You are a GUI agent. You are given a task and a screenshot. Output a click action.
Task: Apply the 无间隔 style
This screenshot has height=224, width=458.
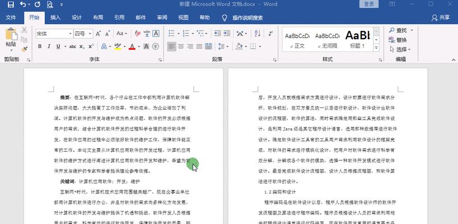tap(327, 40)
